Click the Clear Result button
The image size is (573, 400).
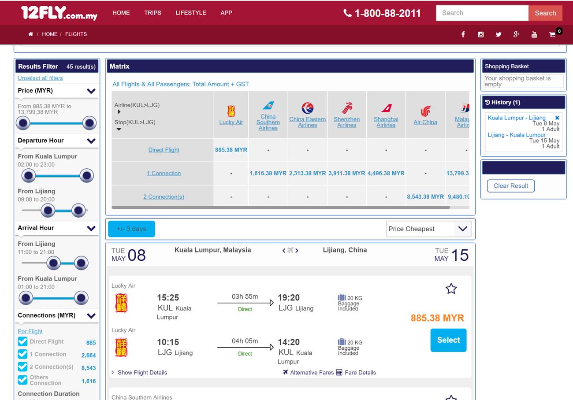[511, 186]
